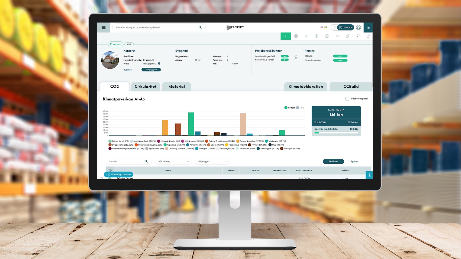Open Byggfas Färdig byggnad selector
The height and width of the screenshot is (259, 461).
(151, 70)
